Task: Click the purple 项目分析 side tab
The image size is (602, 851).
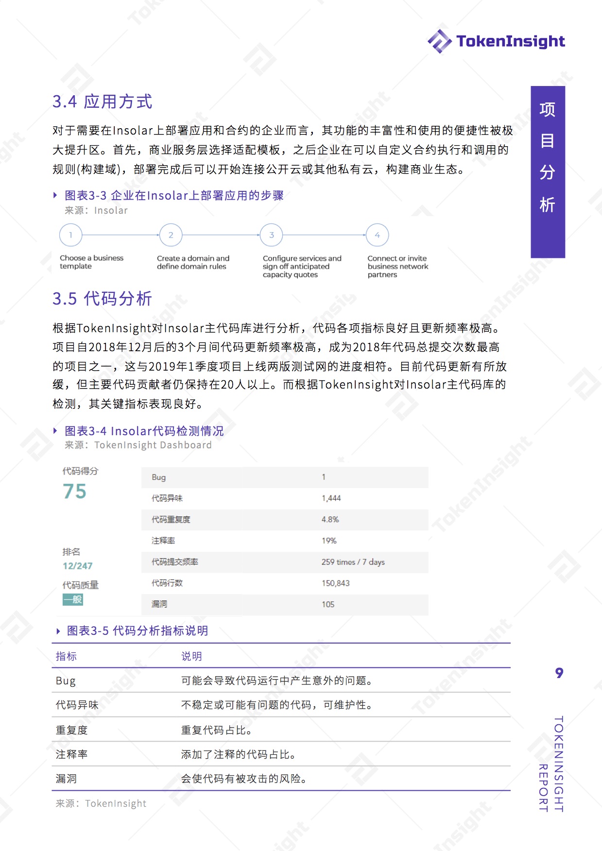Action: 548,172
